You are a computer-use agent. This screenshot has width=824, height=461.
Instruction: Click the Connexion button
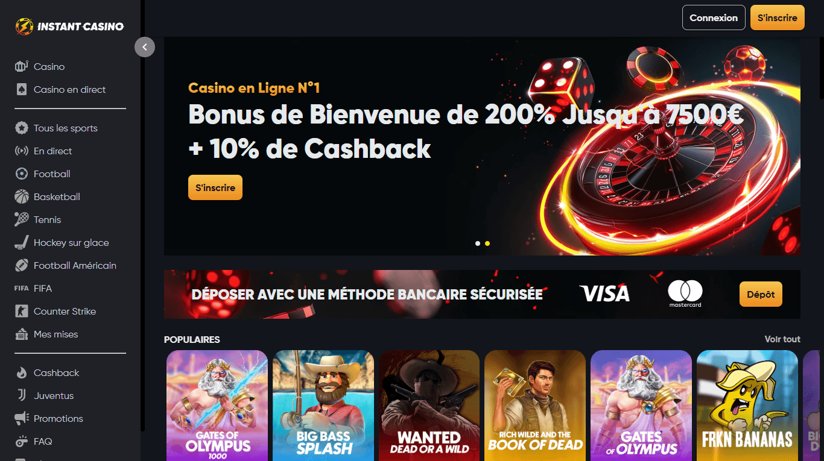tap(714, 17)
